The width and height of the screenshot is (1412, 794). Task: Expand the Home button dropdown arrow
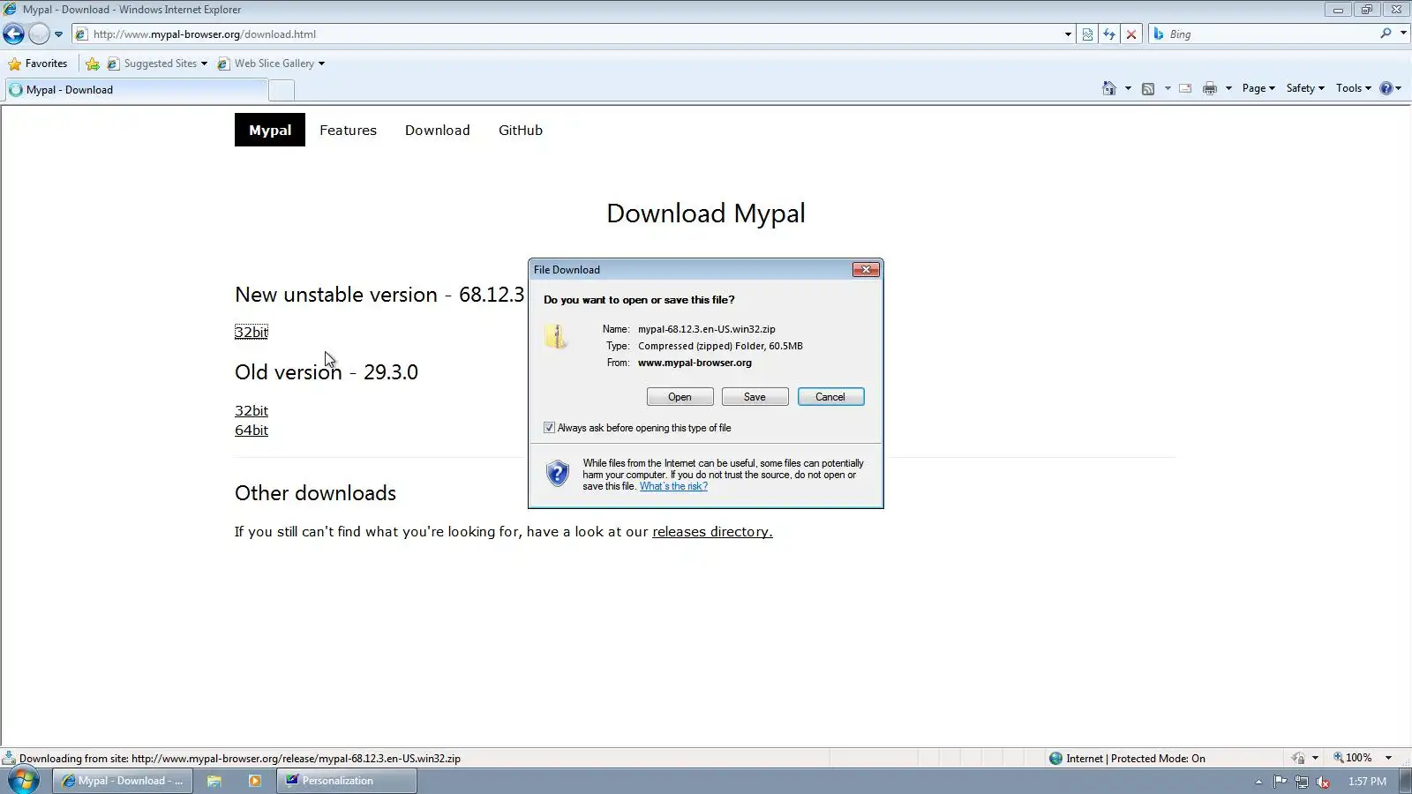(1128, 88)
